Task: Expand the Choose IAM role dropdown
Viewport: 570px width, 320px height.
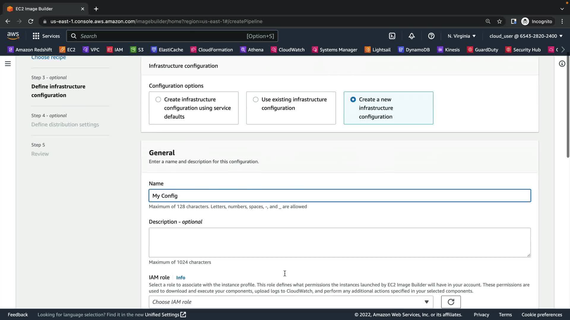Action: point(291,302)
